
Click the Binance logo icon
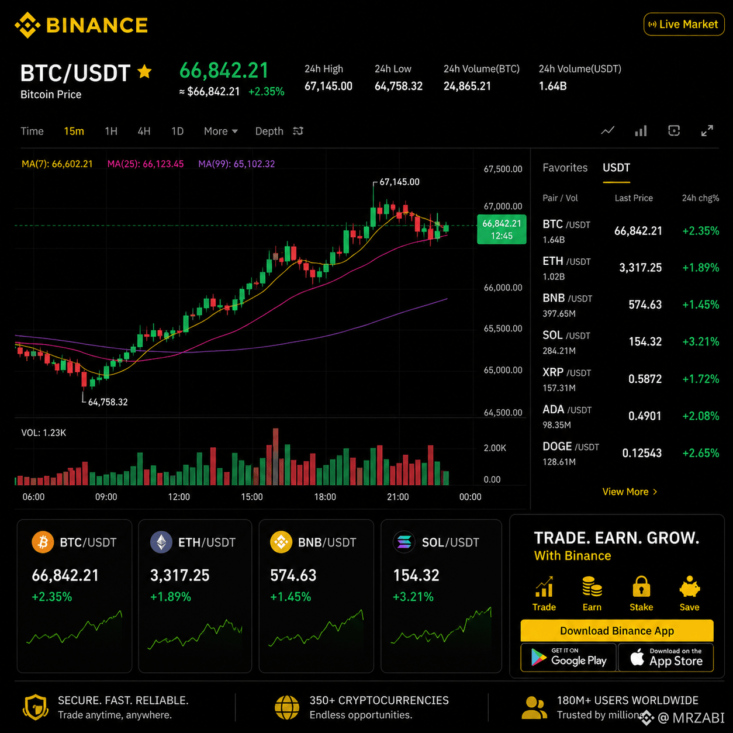(x=27, y=25)
